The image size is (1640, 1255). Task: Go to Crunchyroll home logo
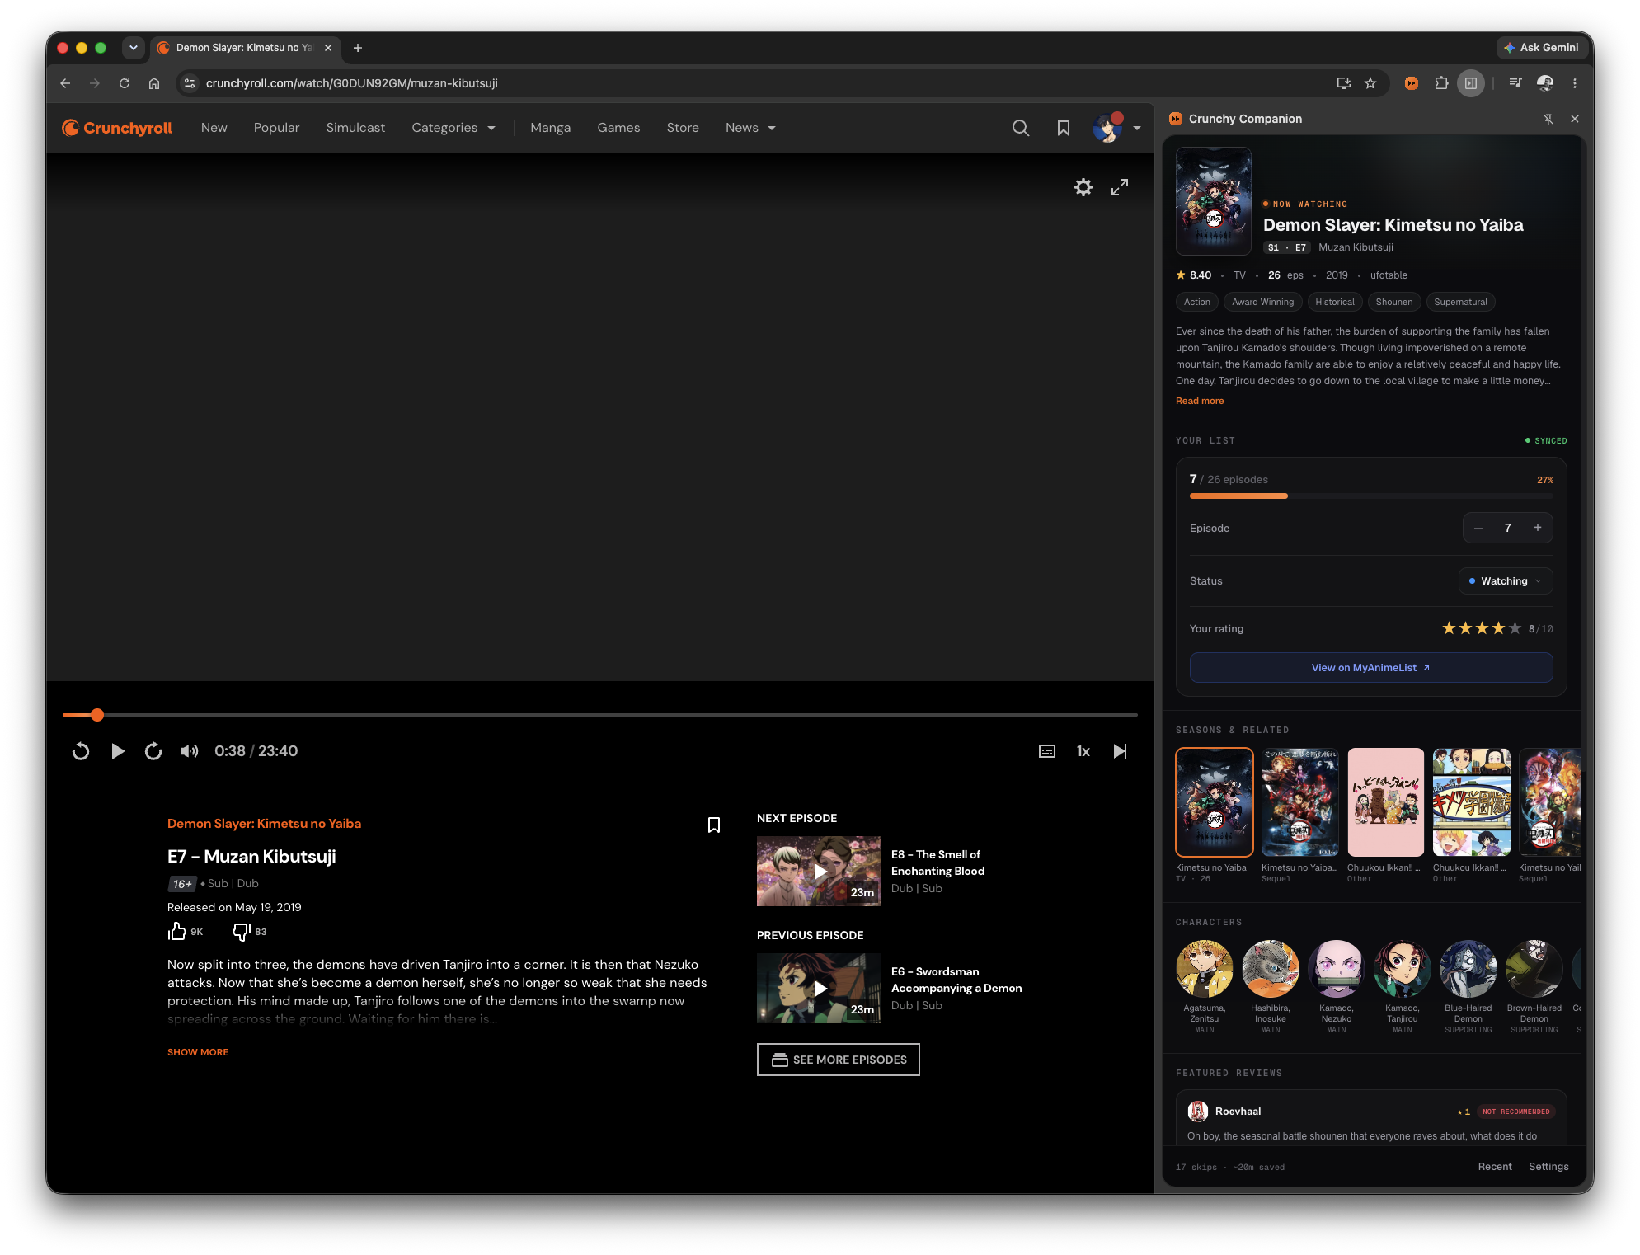[117, 128]
